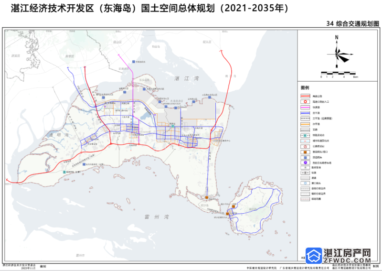Click the northeastern-most blue freight wharf icon
Screen dimensions: 382x271
click(x=210, y=98)
